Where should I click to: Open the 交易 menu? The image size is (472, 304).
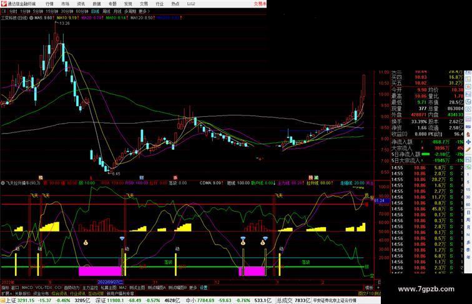coord(144,4)
